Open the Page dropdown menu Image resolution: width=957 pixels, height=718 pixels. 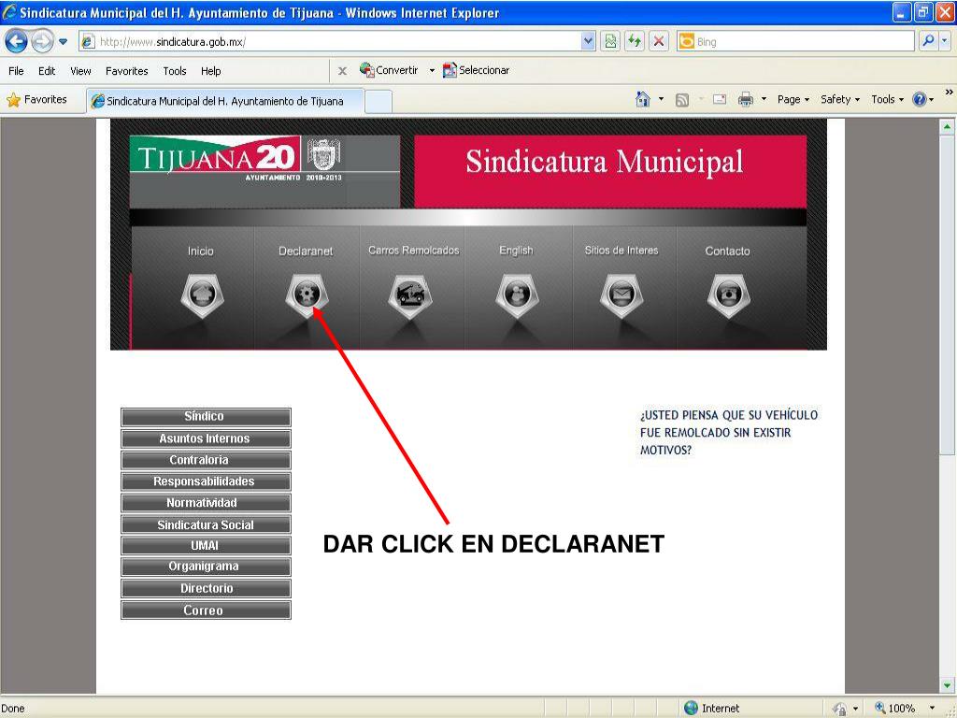793,99
